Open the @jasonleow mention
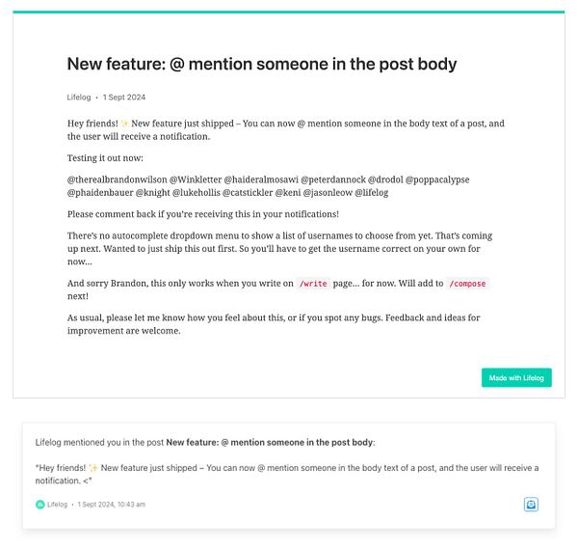Viewport: 578px width, 549px height. (328, 193)
